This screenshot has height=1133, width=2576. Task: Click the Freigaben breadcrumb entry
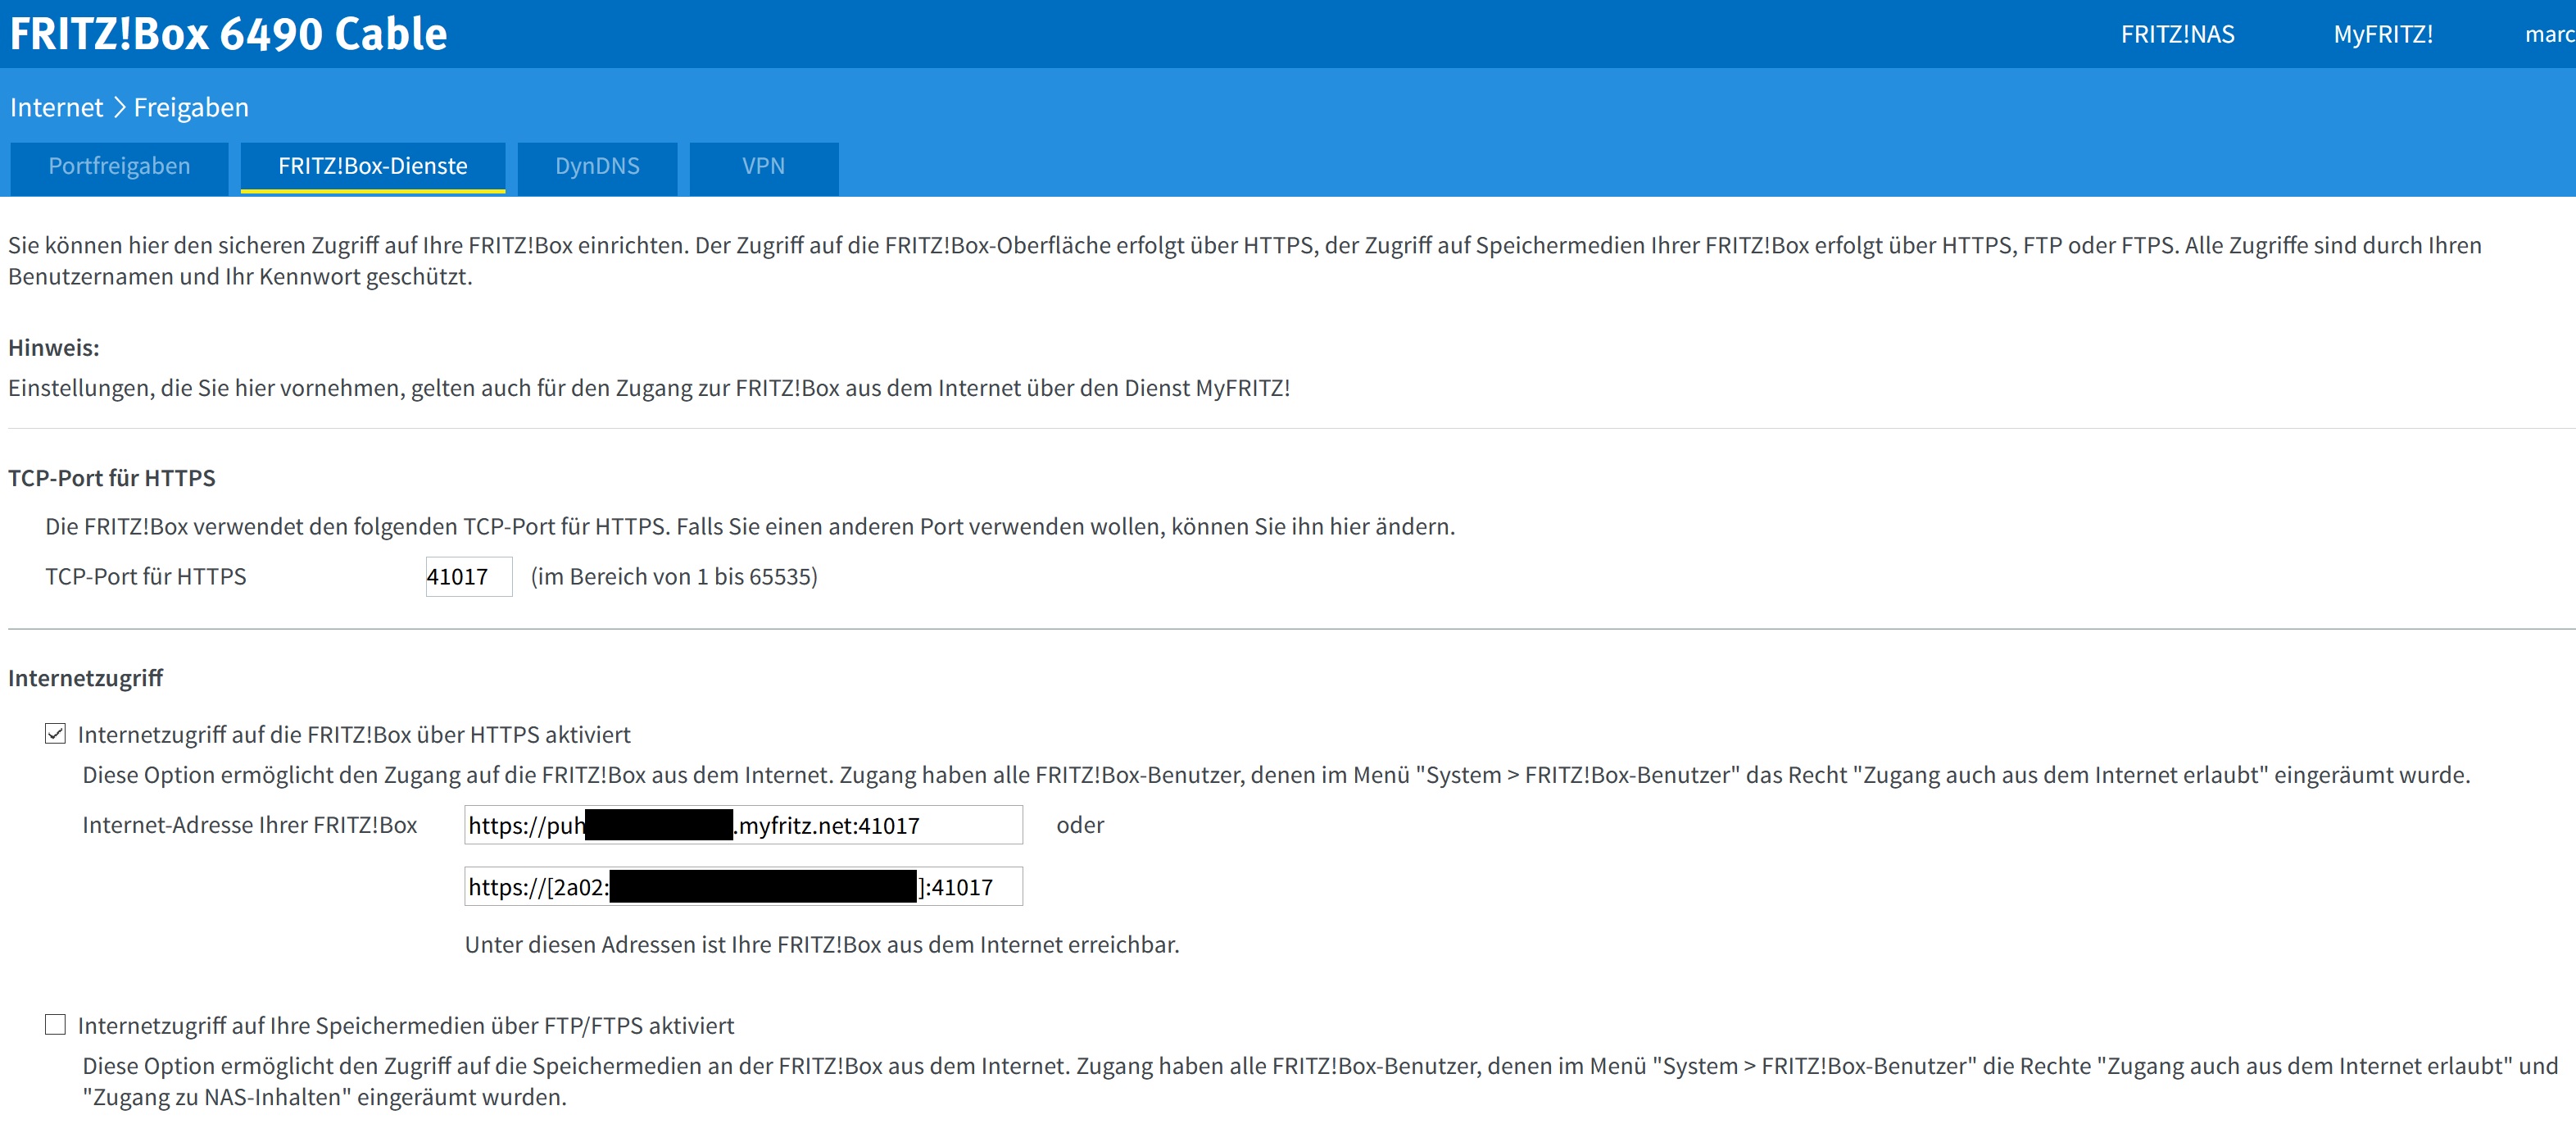point(191,107)
